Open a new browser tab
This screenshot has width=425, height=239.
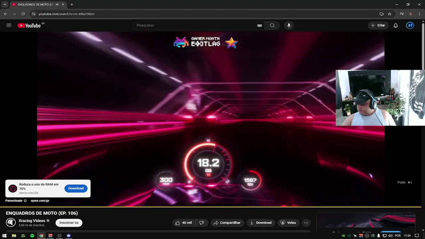click(x=72, y=5)
